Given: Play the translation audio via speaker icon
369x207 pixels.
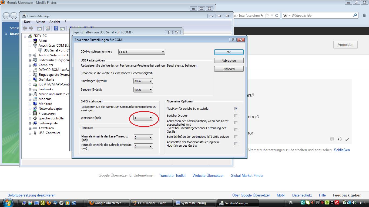Looking at the screenshot, I should pos(340,139).
